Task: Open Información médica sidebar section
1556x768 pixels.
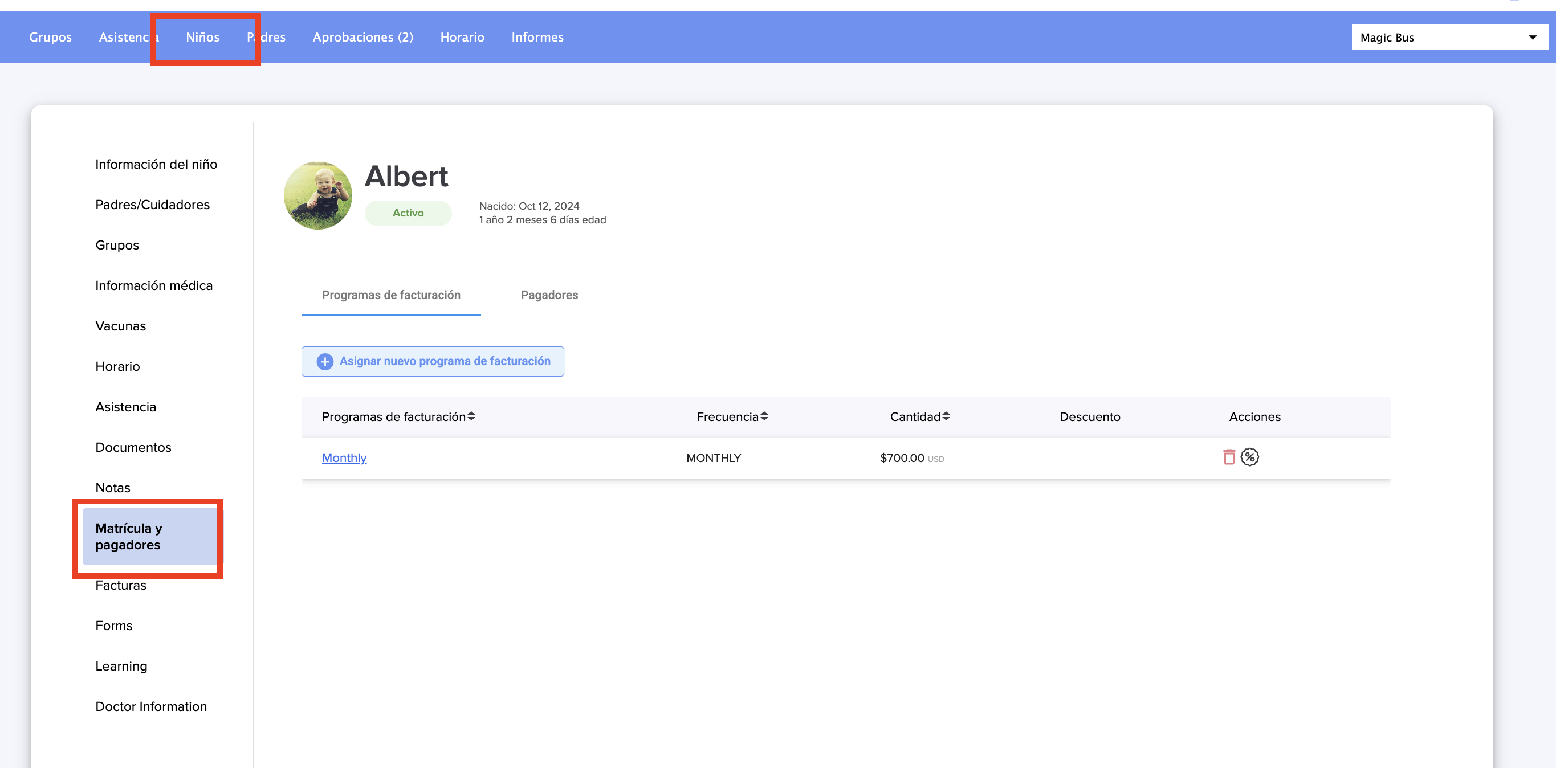Action: (x=154, y=285)
